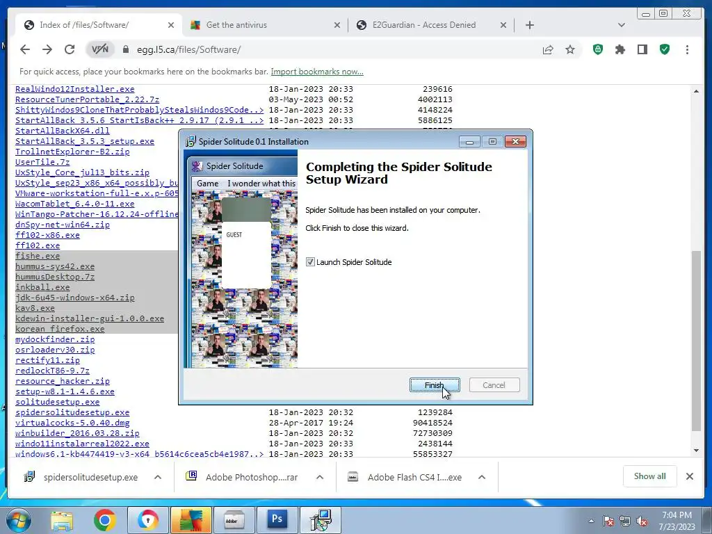
Task: Download ResourceTunerPortable_2.22.7z
Action: 87,99
